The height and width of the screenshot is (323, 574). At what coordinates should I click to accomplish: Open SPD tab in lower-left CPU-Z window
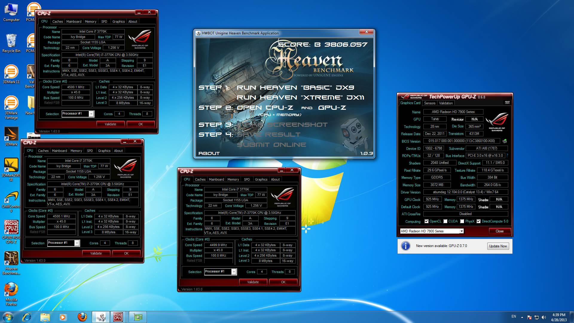coord(90,151)
